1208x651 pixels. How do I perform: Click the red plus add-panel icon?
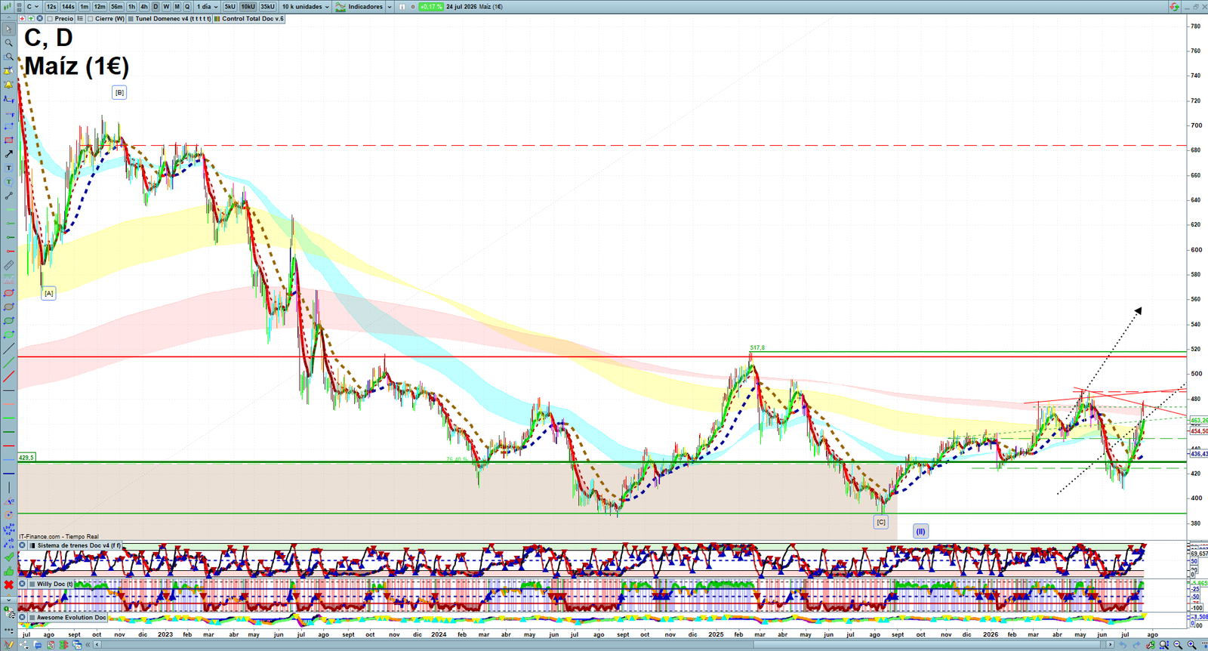(x=23, y=18)
